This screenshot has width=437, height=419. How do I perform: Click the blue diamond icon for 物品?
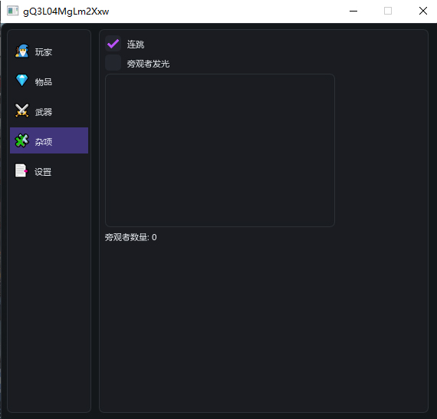22,81
